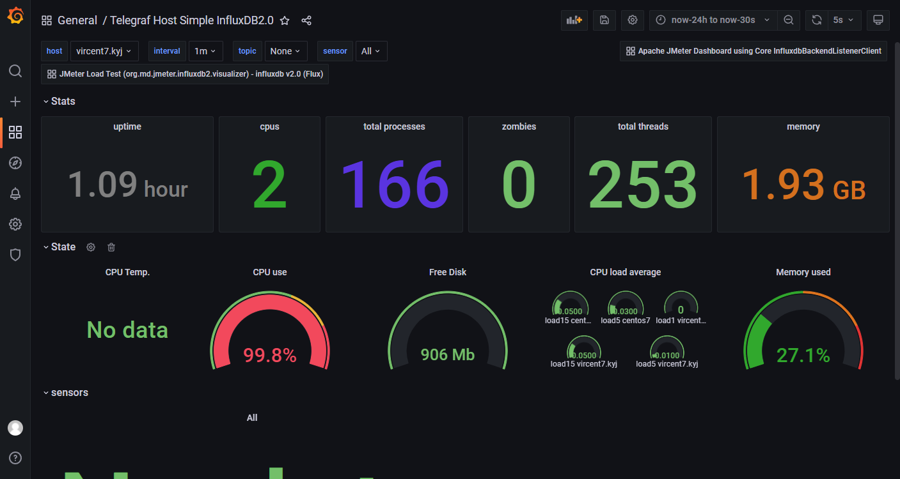Go to the General folder breadcrumb
The height and width of the screenshot is (479, 900).
77,20
